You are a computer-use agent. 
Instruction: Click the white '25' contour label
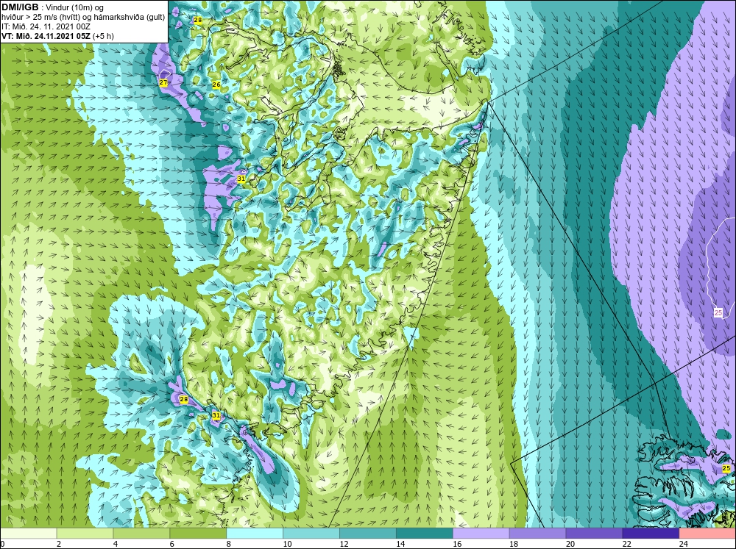[x=718, y=312]
